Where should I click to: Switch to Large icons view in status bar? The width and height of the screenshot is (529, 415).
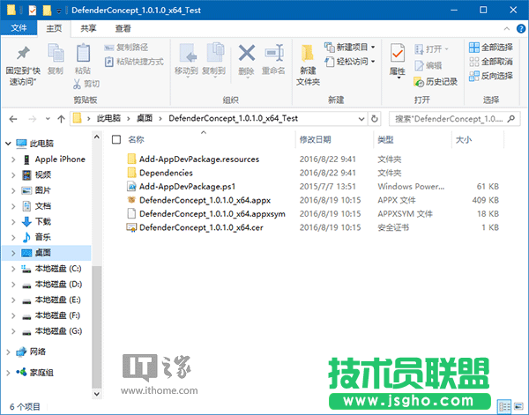[518, 406]
